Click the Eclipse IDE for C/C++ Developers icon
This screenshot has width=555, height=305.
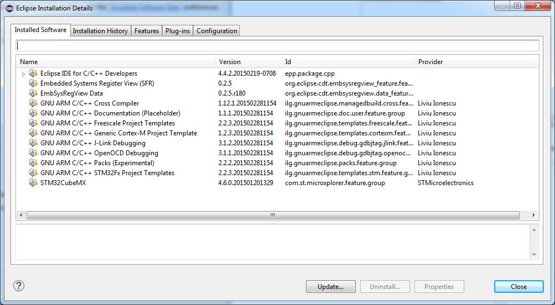33,73
